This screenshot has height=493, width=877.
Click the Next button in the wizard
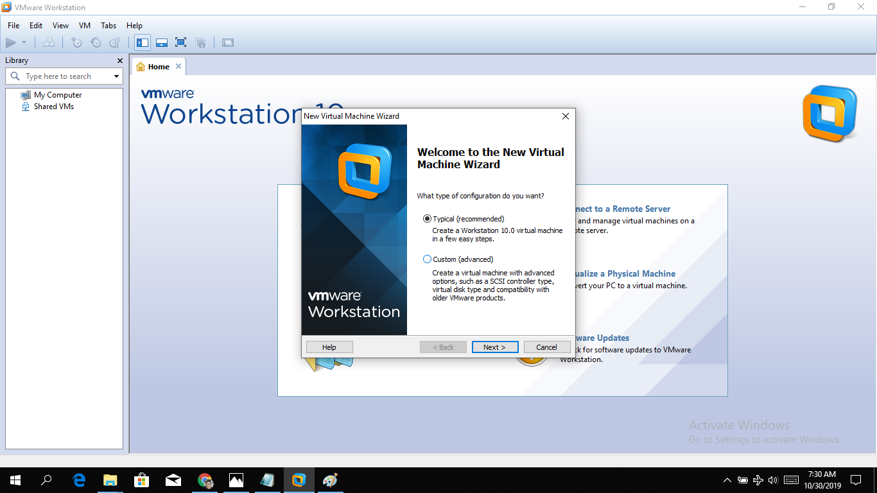coord(495,347)
